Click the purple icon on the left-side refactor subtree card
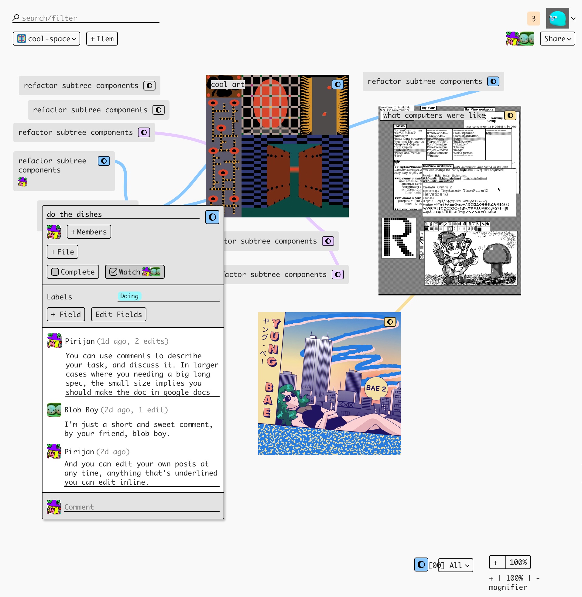The width and height of the screenshot is (582, 597). 144,133
